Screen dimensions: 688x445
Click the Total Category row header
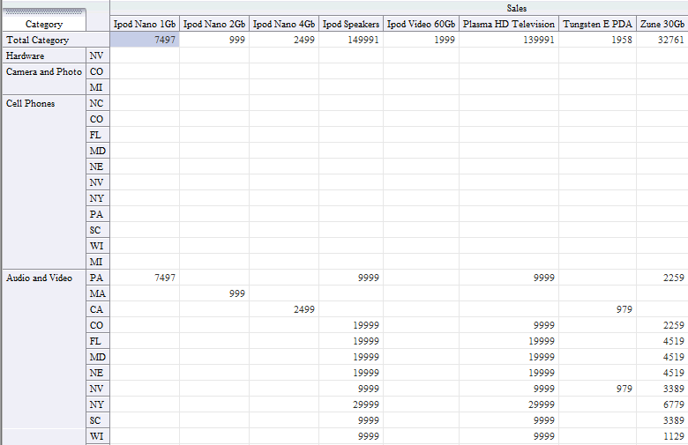coord(56,40)
